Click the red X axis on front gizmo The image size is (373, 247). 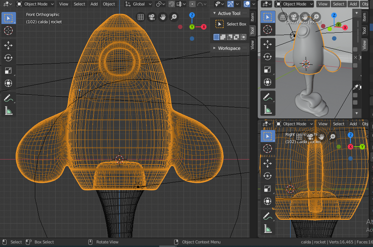pyautogui.click(x=204, y=27)
